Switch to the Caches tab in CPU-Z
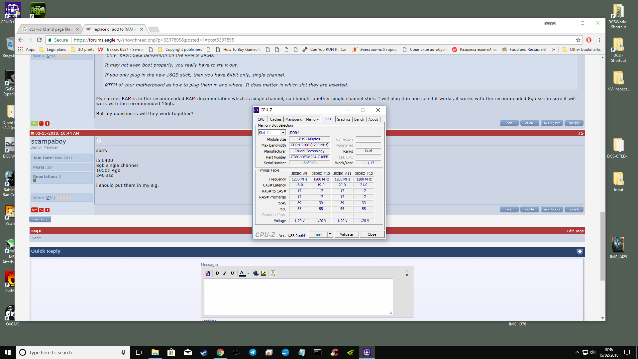Screen dimensions: 638x359 (275, 119)
